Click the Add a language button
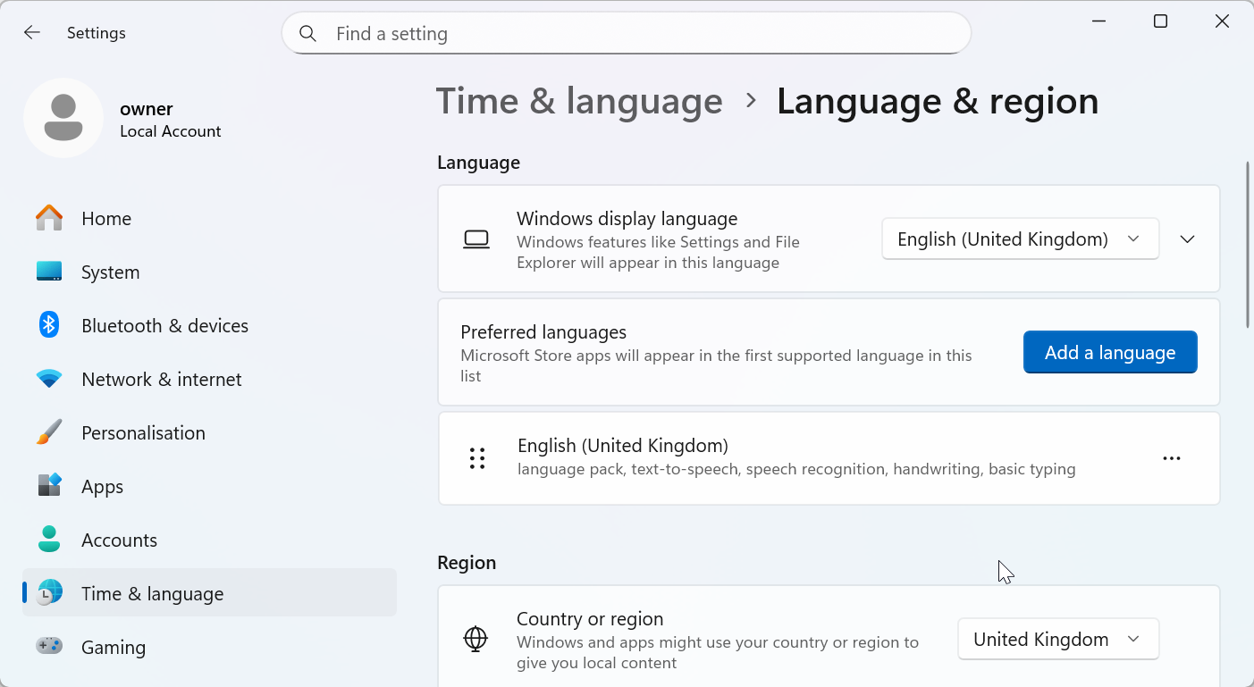The height and width of the screenshot is (687, 1254). click(x=1109, y=353)
